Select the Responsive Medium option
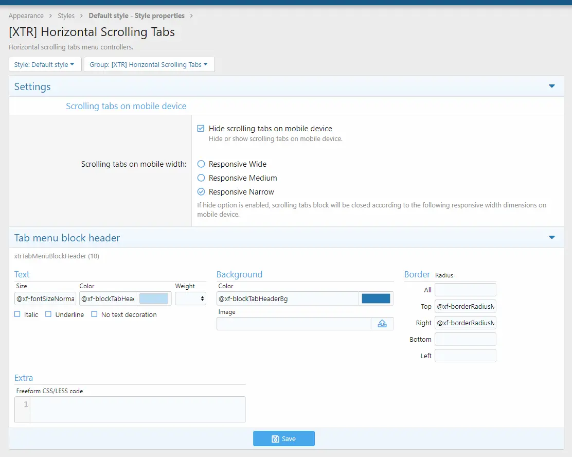Image resolution: width=572 pixels, height=457 pixels. 201,178
